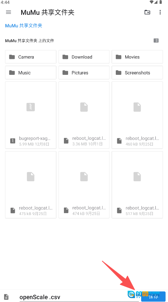Open the Music folder
The width and height of the screenshot is (168, 302).
(x=31, y=73)
